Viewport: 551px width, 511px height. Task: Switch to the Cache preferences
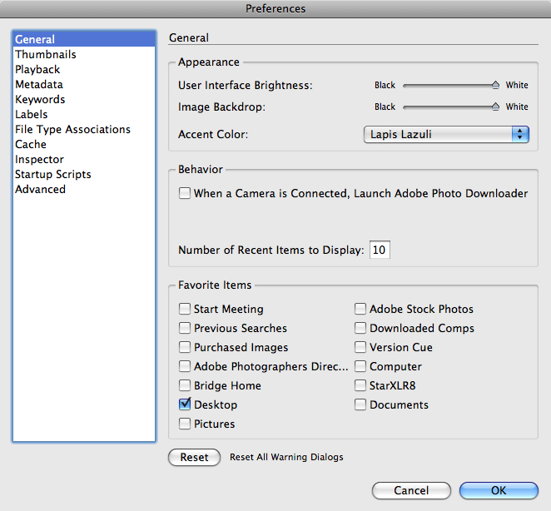coord(31,144)
